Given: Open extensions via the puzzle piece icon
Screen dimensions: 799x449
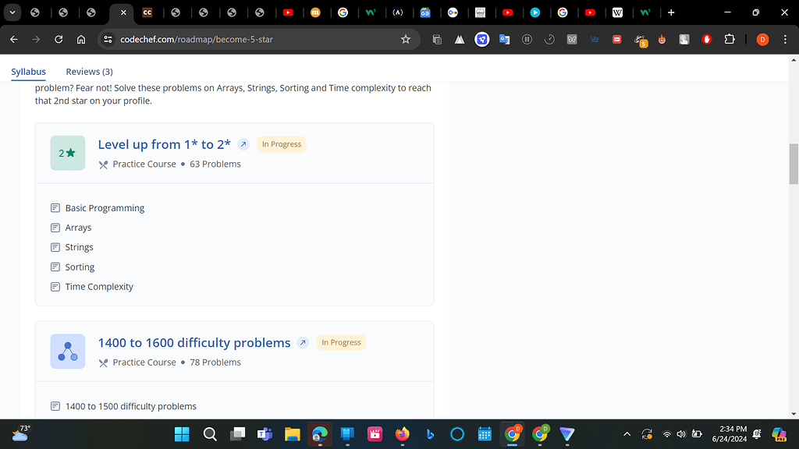Looking at the screenshot, I should click(730, 39).
